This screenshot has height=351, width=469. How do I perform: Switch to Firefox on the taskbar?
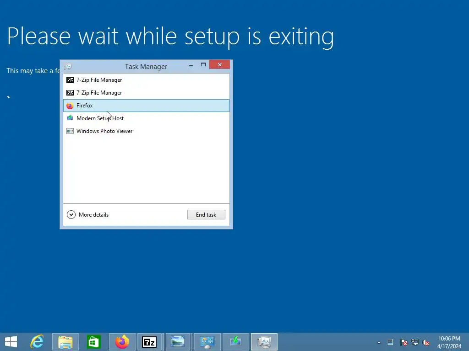tap(122, 342)
